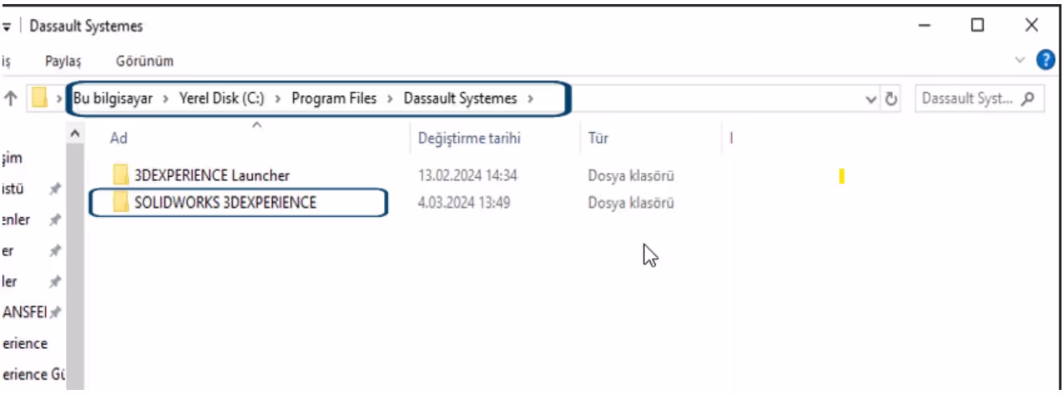Expand chevron after Program Files breadcrumb

391,98
